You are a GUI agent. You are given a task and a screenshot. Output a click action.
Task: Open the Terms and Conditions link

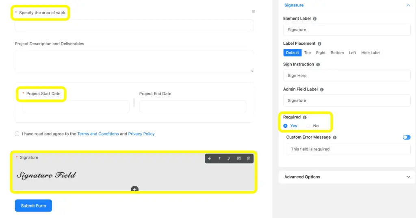98,134
